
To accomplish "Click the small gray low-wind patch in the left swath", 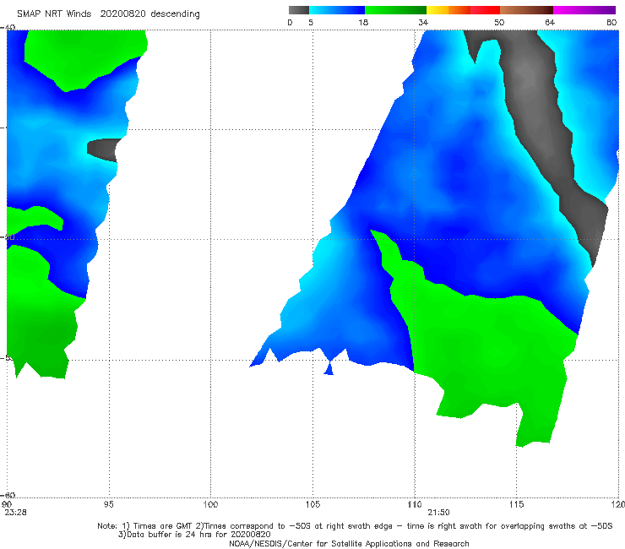I will pyautogui.click(x=103, y=149).
